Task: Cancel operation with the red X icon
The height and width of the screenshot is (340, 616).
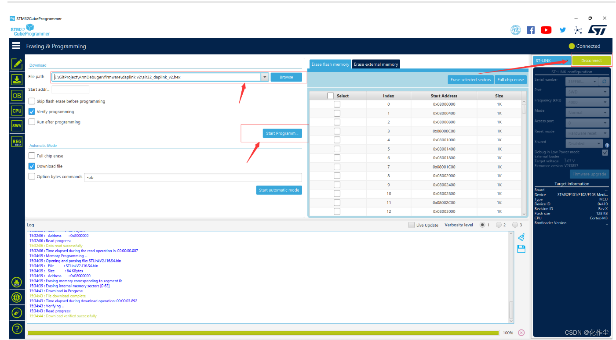Action: [x=521, y=333]
